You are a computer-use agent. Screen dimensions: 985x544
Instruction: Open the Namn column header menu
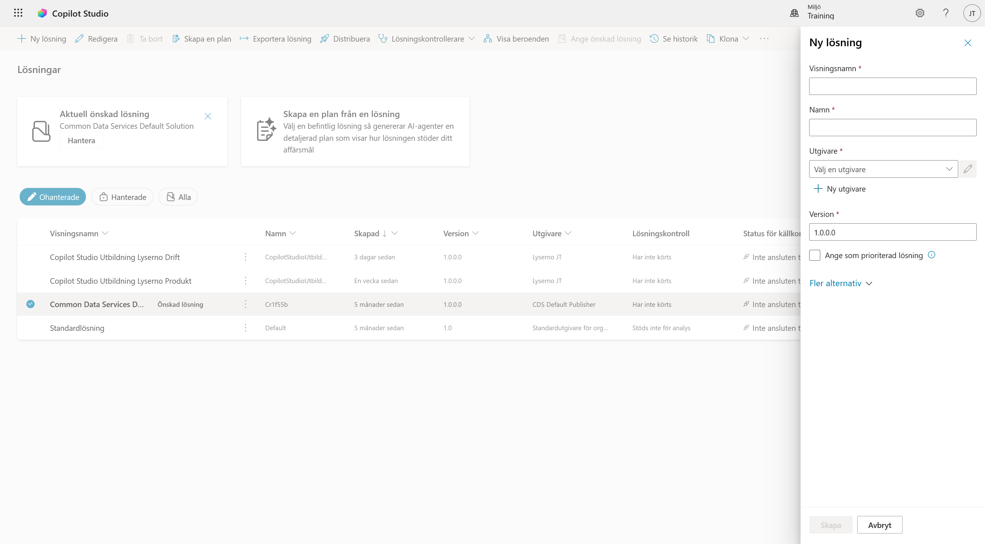coord(280,233)
